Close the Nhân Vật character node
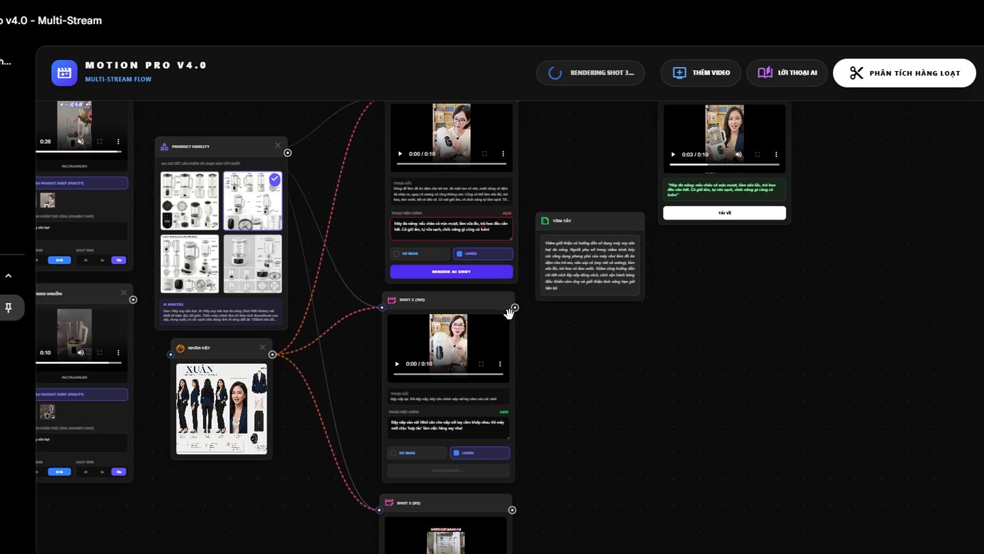 262,347
